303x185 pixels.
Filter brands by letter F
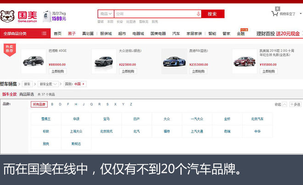pyautogui.click(x=68, y=104)
